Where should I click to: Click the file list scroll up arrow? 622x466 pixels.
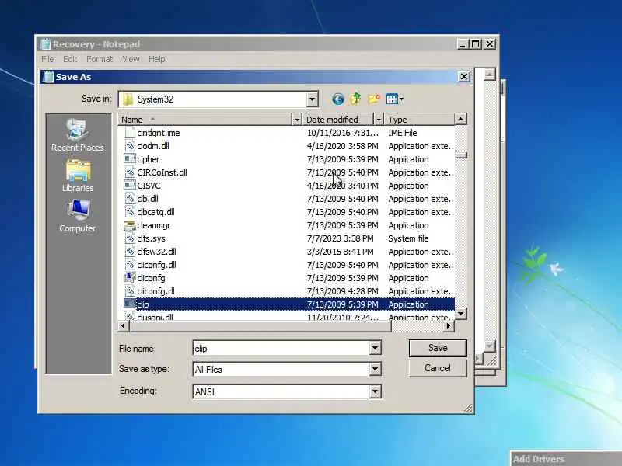(x=460, y=119)
